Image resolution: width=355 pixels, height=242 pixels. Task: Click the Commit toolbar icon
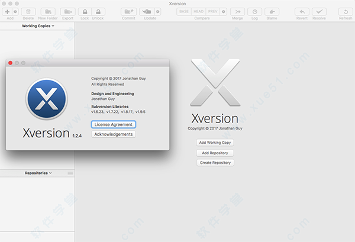pyautogui.click(x=128, y=12)
